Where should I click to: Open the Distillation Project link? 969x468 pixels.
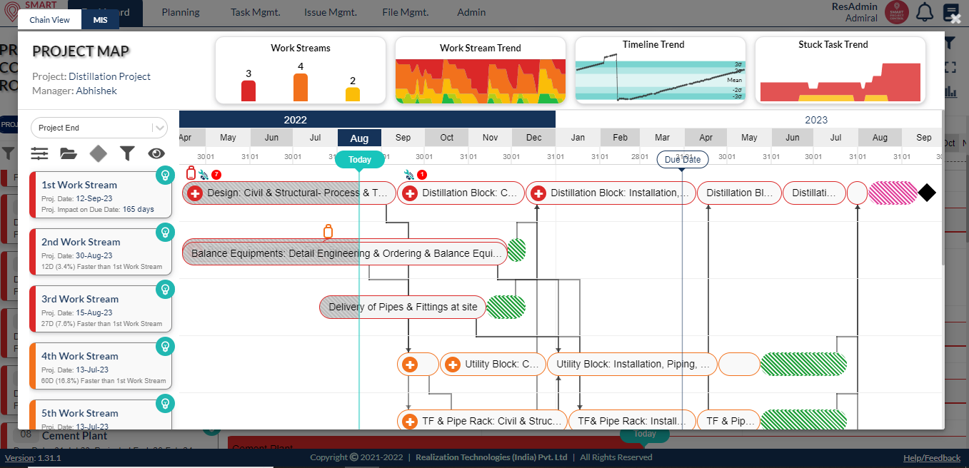click(x=110, y=76)
